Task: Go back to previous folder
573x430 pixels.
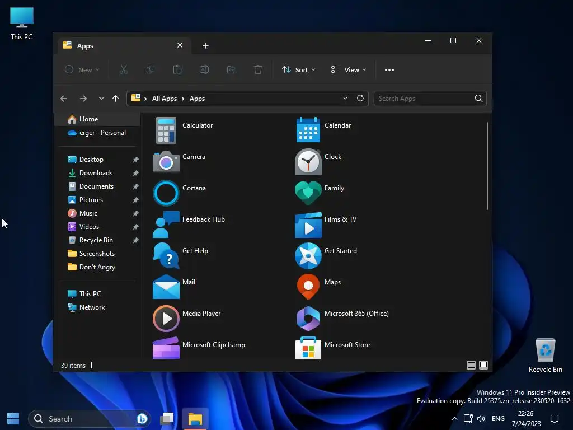Action: [64, 99]
